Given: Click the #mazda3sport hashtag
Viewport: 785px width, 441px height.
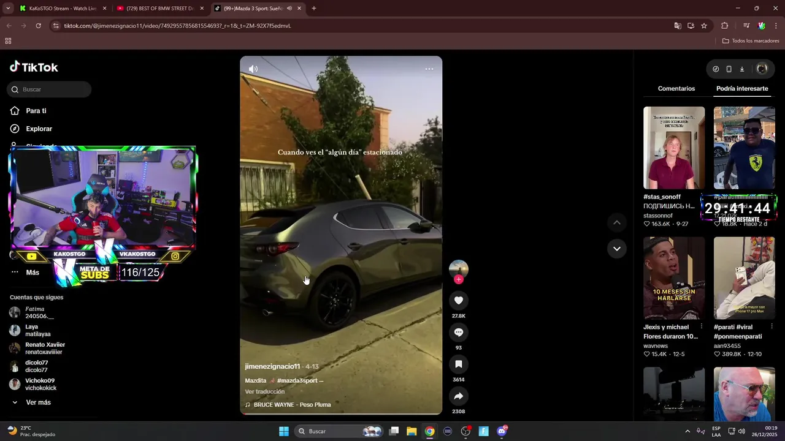Looking at the screenshot, I should click(297, 380).
